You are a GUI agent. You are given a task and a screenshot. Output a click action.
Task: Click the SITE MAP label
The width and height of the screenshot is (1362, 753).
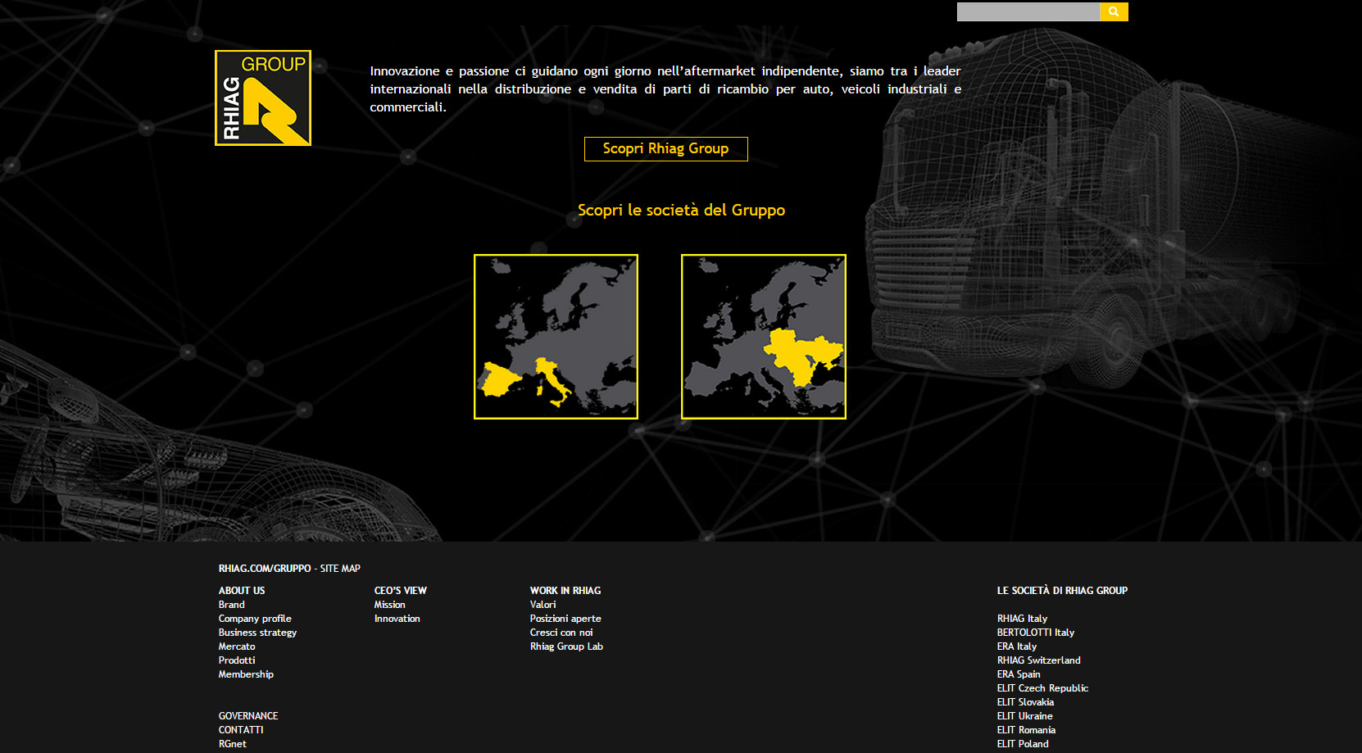340,569
